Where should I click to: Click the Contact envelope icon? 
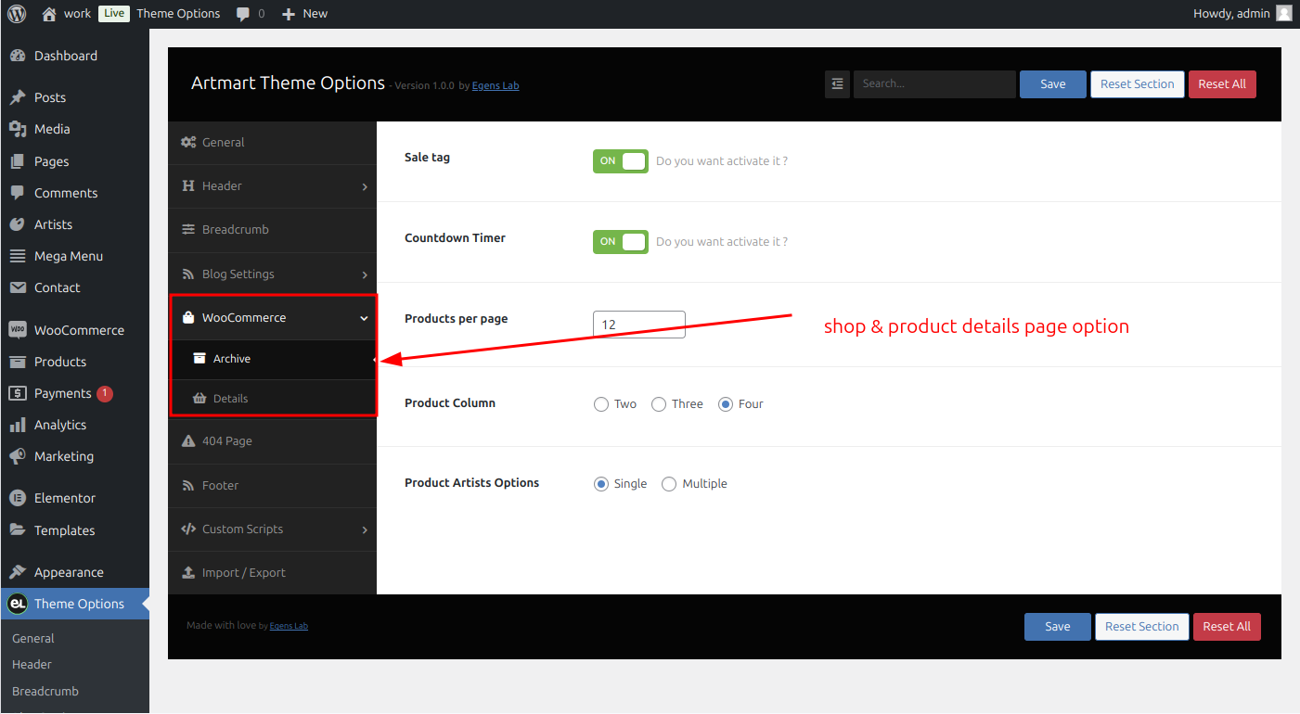(18, 287)
